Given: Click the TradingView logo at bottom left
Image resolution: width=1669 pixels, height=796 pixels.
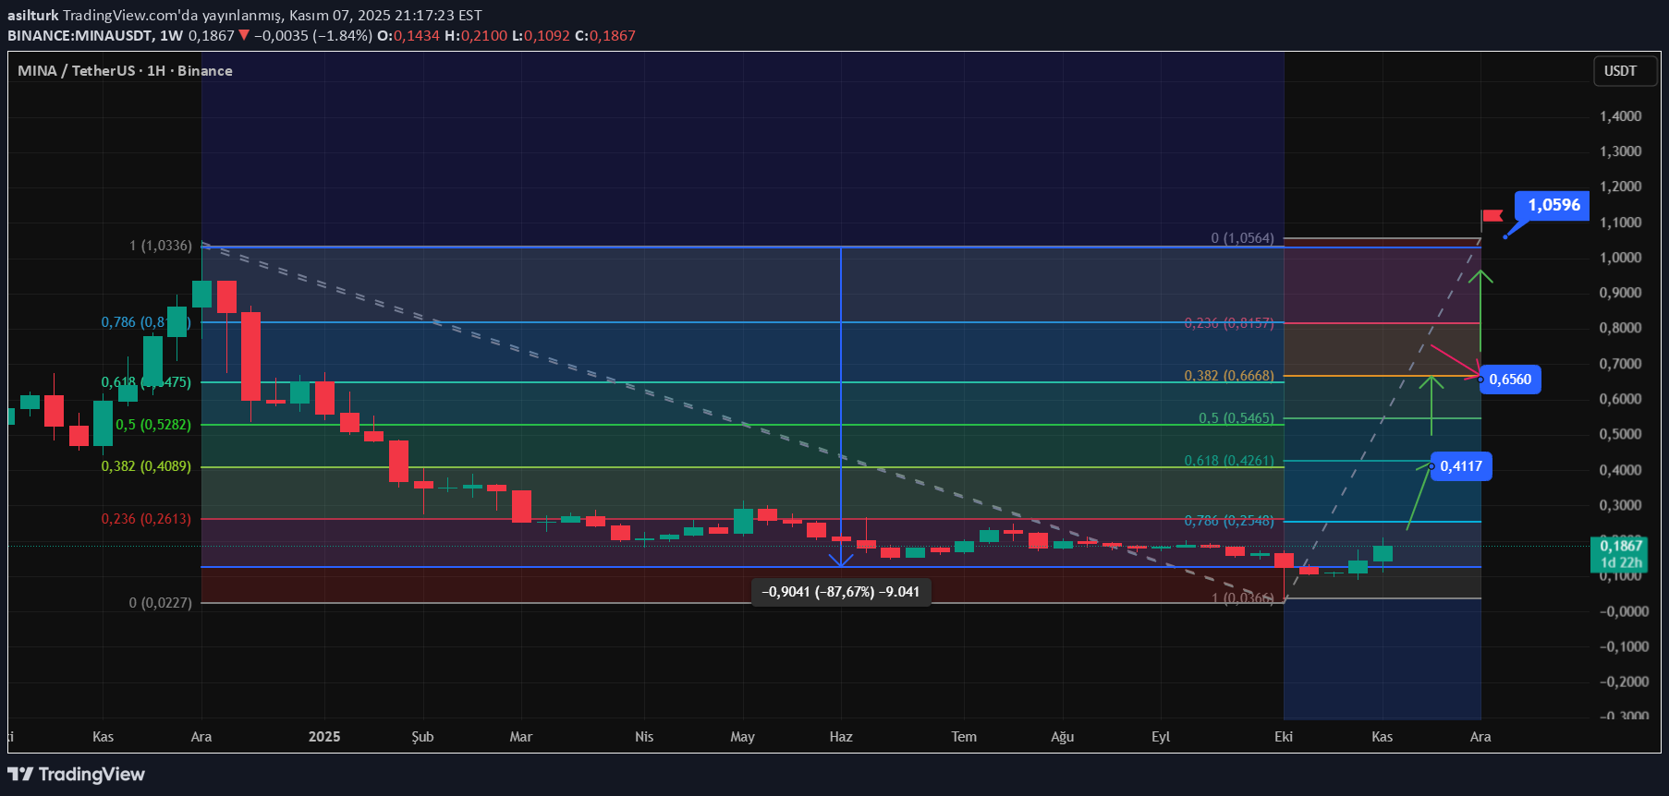Looking at the screenshot, I should [x=76, y=774].
